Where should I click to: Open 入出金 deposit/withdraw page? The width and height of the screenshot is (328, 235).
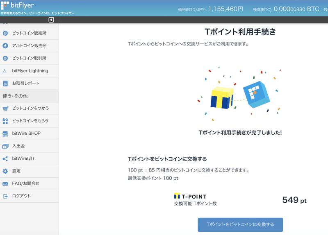point(29,146)
